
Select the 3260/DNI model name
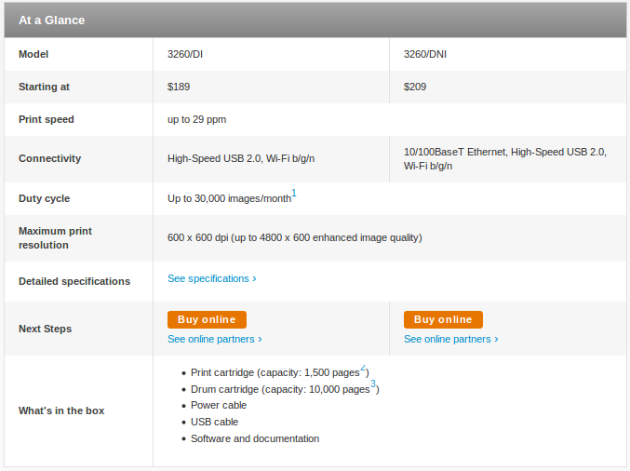[x=424, y=54]
